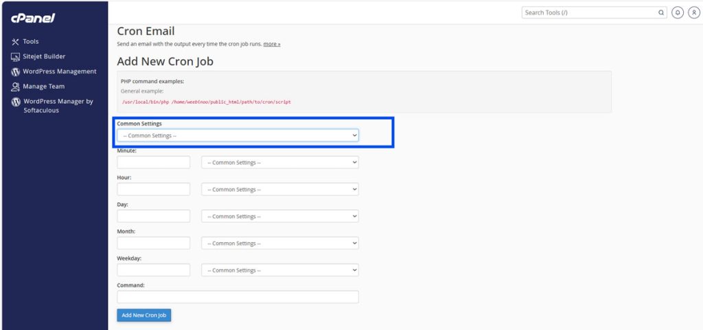The height and width of the screenshot is (330, 703).
Task: Expand the top Common Settings dropdown
Action: click(x=238, y=136)
